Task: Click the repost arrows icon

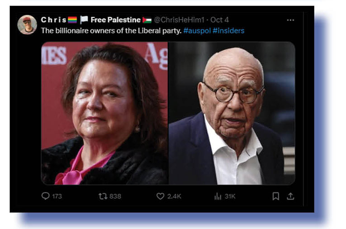Action: (103, 196)
